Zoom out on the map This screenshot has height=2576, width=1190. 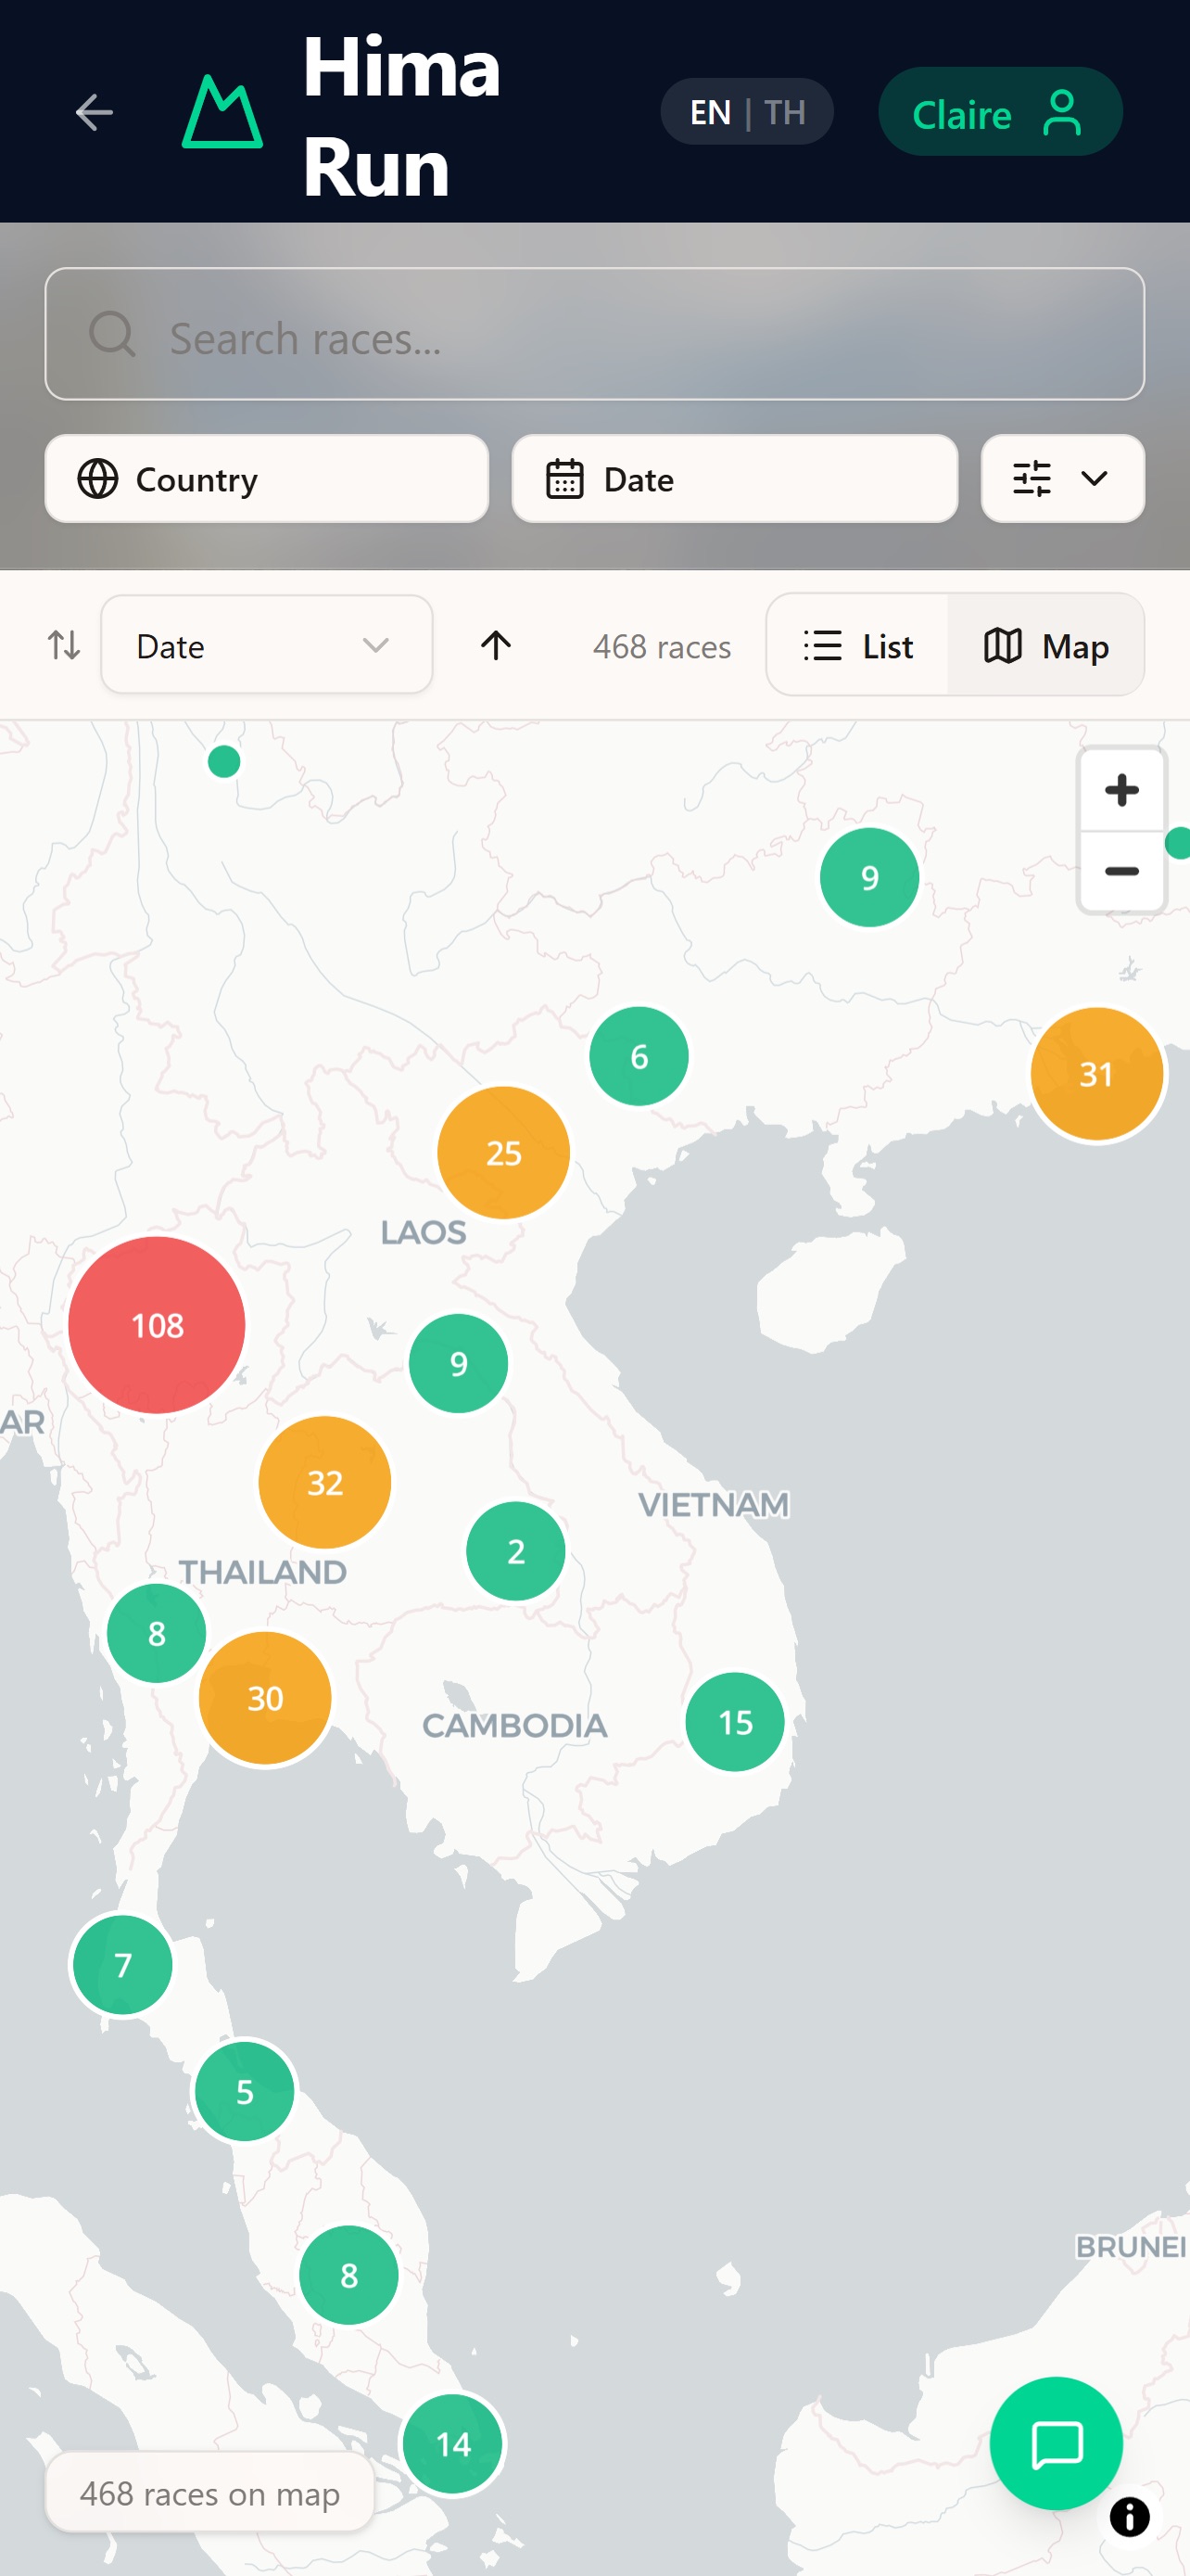[x=1121, y=871]
